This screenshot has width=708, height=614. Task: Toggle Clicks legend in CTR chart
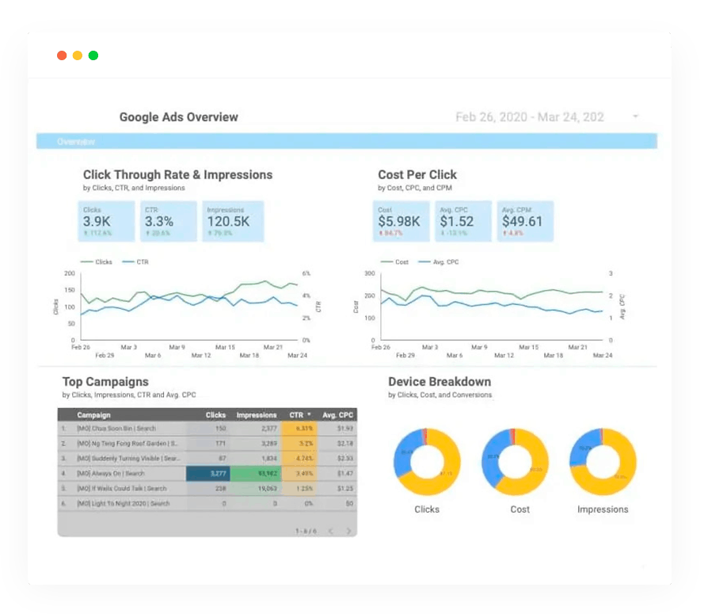click(x=96, y=262)
